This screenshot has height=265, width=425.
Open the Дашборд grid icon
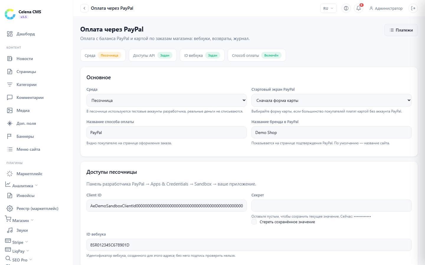tap(10, 34)
